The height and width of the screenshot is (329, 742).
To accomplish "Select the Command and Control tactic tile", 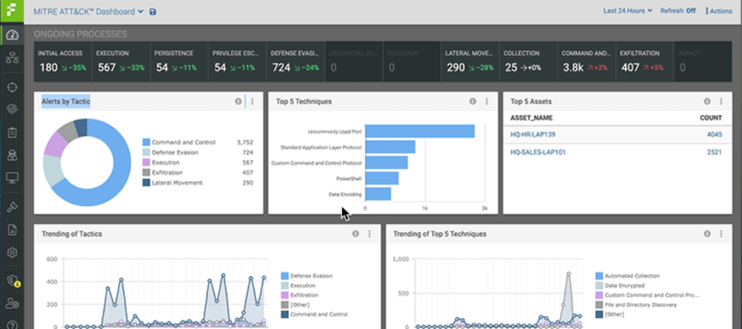I will tap(586, 61).
